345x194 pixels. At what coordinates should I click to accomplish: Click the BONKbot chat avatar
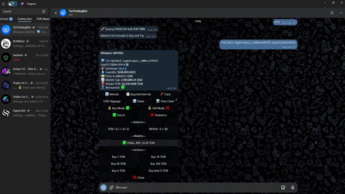pyautogui.click(x=6, y=44)
